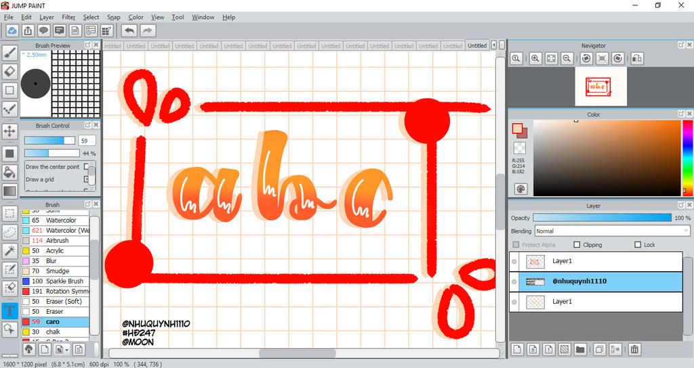Fit canvas to window in Navigator

(551, 58)
